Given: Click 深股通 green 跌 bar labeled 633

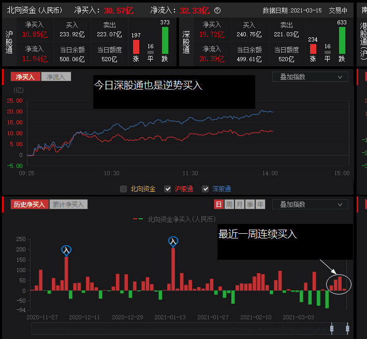Looking at the screenshot, I should 342,40.
